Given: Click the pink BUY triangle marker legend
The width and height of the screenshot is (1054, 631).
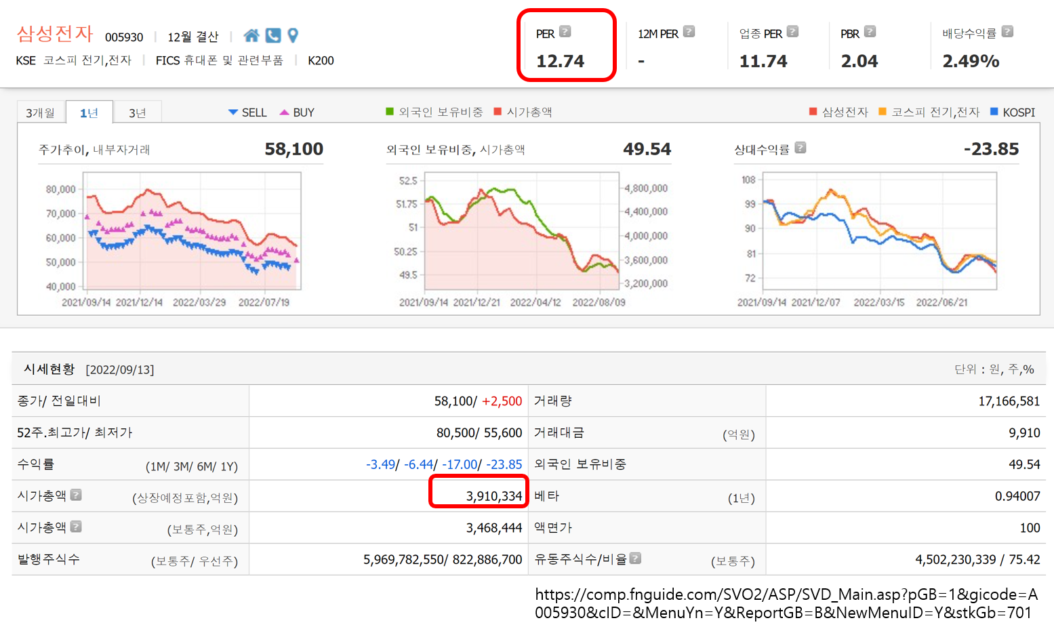Looking at the screenshot, I should pyautogui.click(x=285, y=112).
